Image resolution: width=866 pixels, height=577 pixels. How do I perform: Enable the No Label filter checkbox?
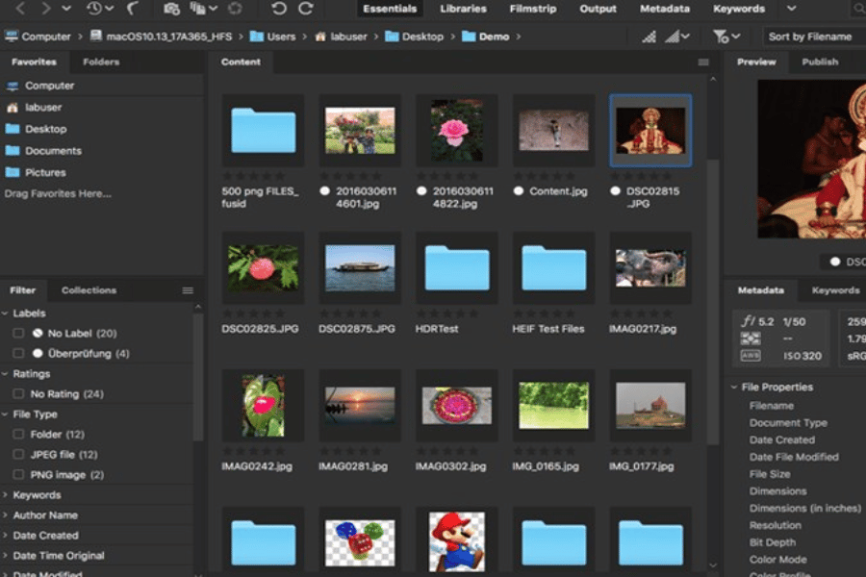tap(18, 334)
